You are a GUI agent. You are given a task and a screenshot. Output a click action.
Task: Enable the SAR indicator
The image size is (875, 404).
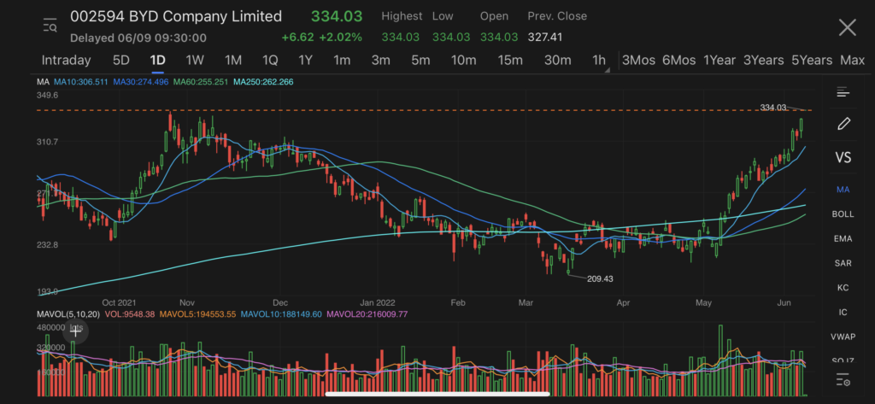[843, 263]
